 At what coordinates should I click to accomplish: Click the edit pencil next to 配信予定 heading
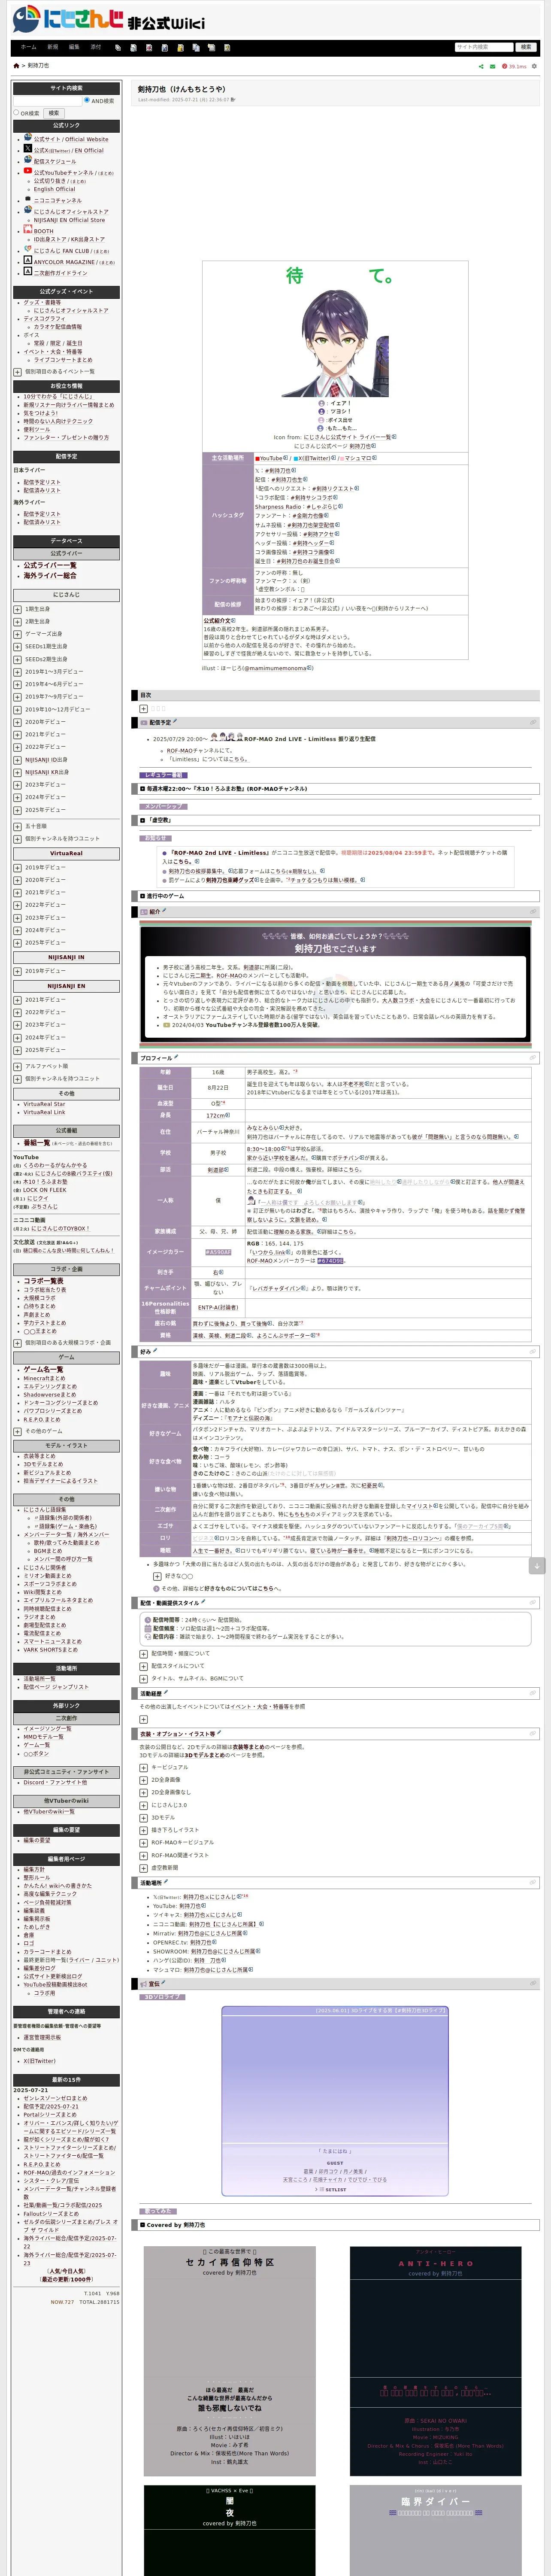click(x=175, y=721)
